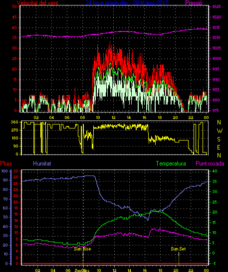
Task: Click the 'Sun Rise' marker label
Action: [x=82, y=249]
